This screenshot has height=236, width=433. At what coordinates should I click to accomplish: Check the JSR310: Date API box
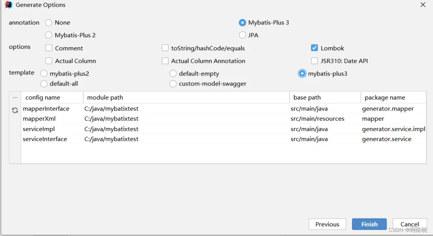(x=314, y=61)
